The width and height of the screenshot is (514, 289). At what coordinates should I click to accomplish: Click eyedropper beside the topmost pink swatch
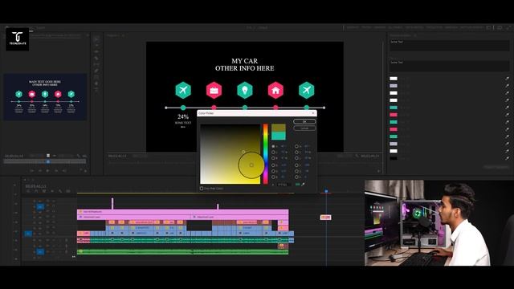click(507, 115)
